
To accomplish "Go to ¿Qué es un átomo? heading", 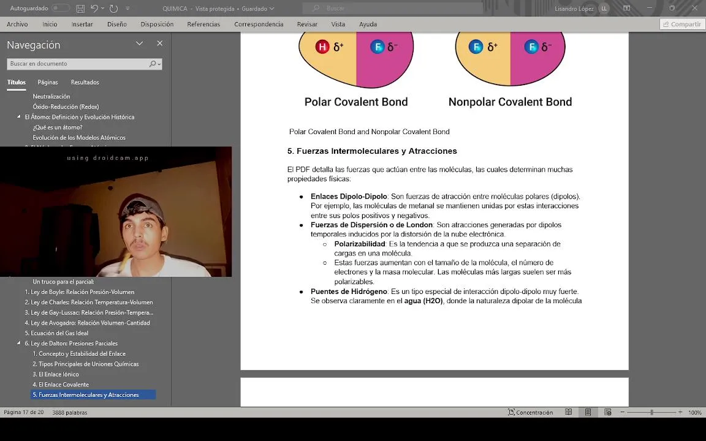I will tap(58, 127).
